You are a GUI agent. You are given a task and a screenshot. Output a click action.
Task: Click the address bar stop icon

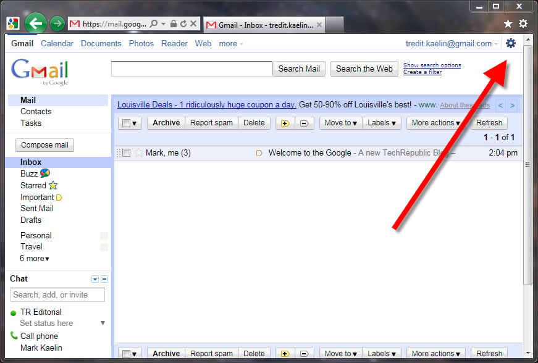[x=193, y=23]
